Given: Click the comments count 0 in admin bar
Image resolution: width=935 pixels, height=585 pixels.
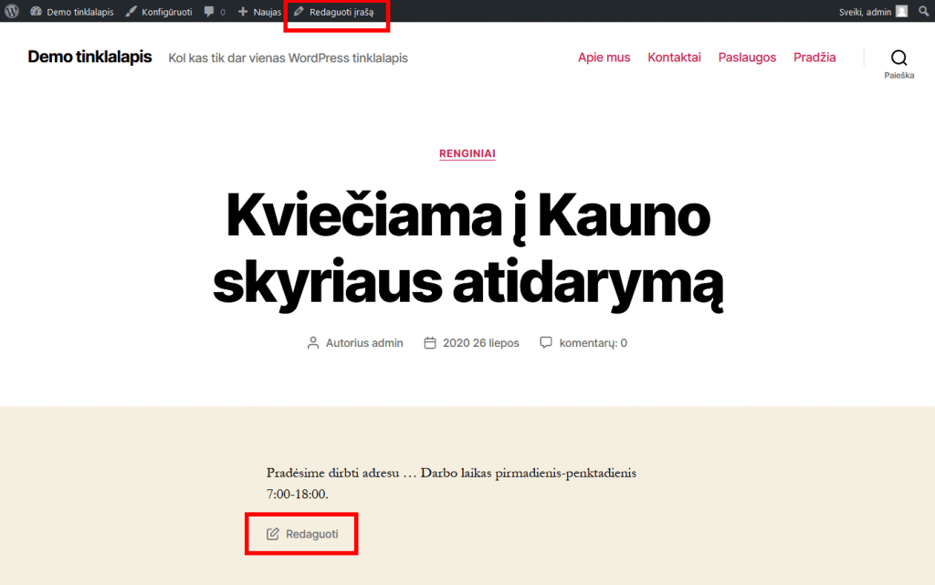Looking at the screenshot, I should [x=223, y=12].
